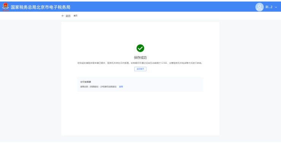The image size is (281, 148).
Task: Click the green success checkmark icon
Action: 140,48
